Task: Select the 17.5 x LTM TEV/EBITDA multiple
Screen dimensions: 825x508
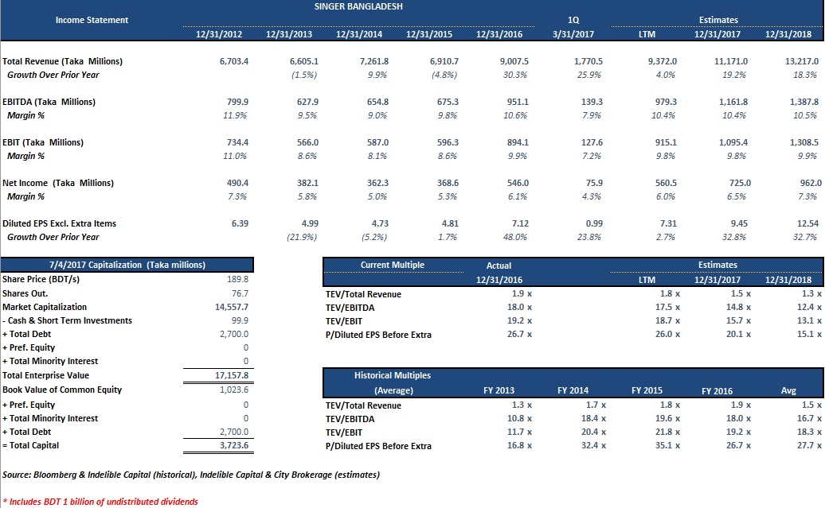Action: pyautogui.click(x=667, y=307)
